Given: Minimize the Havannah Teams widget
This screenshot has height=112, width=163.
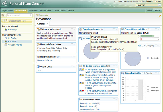Looking at the screenshot, I should point(74,57).
